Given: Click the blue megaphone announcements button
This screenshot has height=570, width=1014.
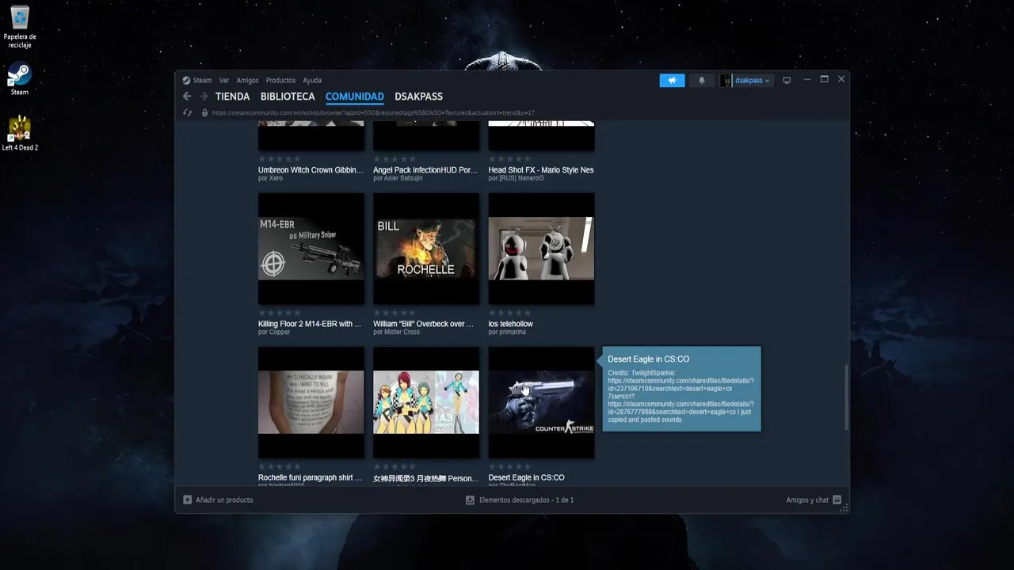Looking at the screenshot, I should click(672, 80).
